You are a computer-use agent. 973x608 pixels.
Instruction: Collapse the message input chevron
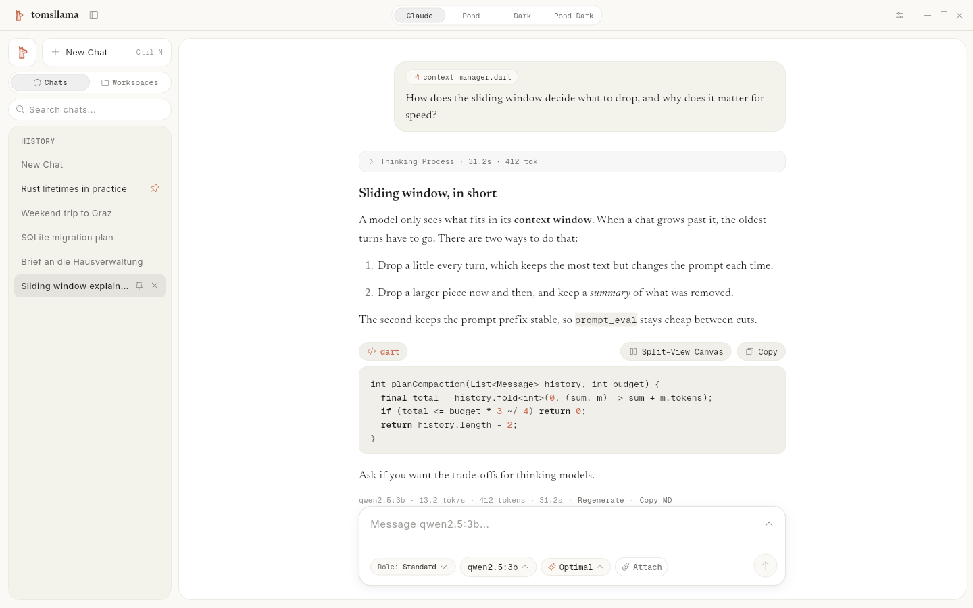(769, 524)
